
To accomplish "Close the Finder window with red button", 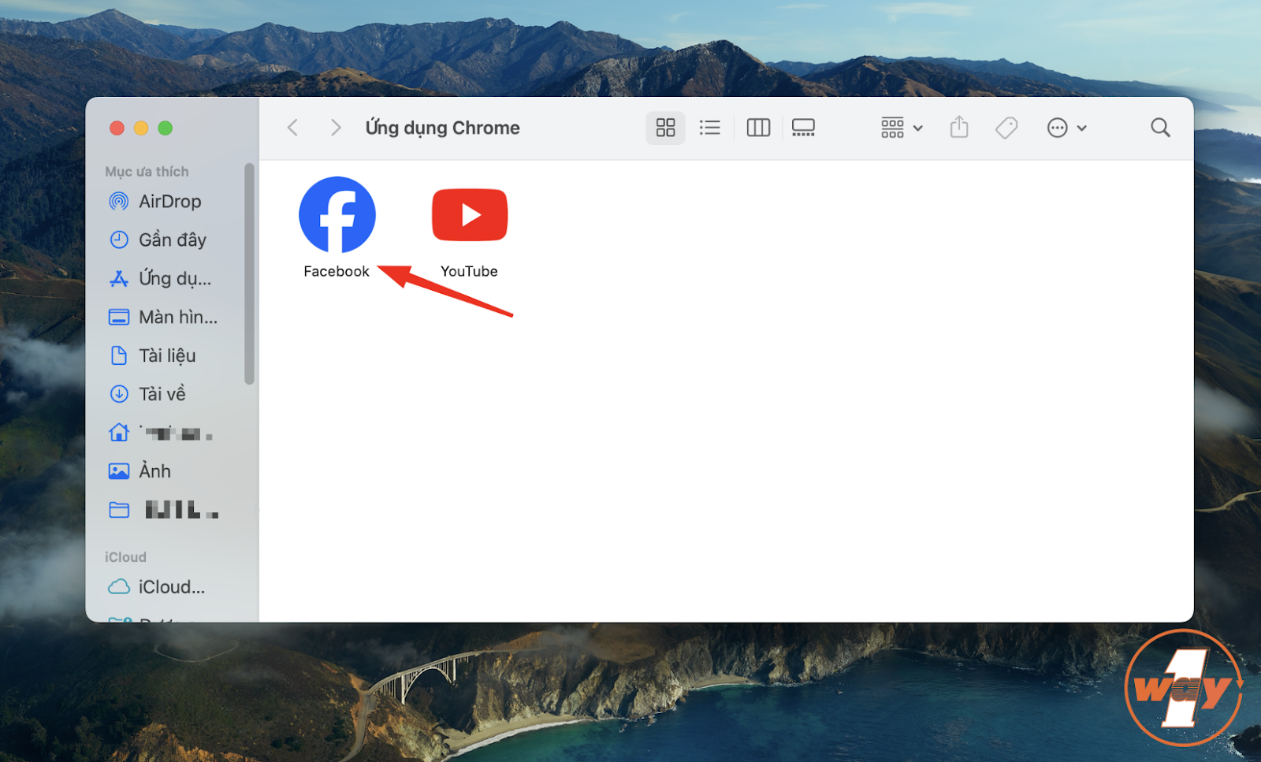I will click(117, 128).
